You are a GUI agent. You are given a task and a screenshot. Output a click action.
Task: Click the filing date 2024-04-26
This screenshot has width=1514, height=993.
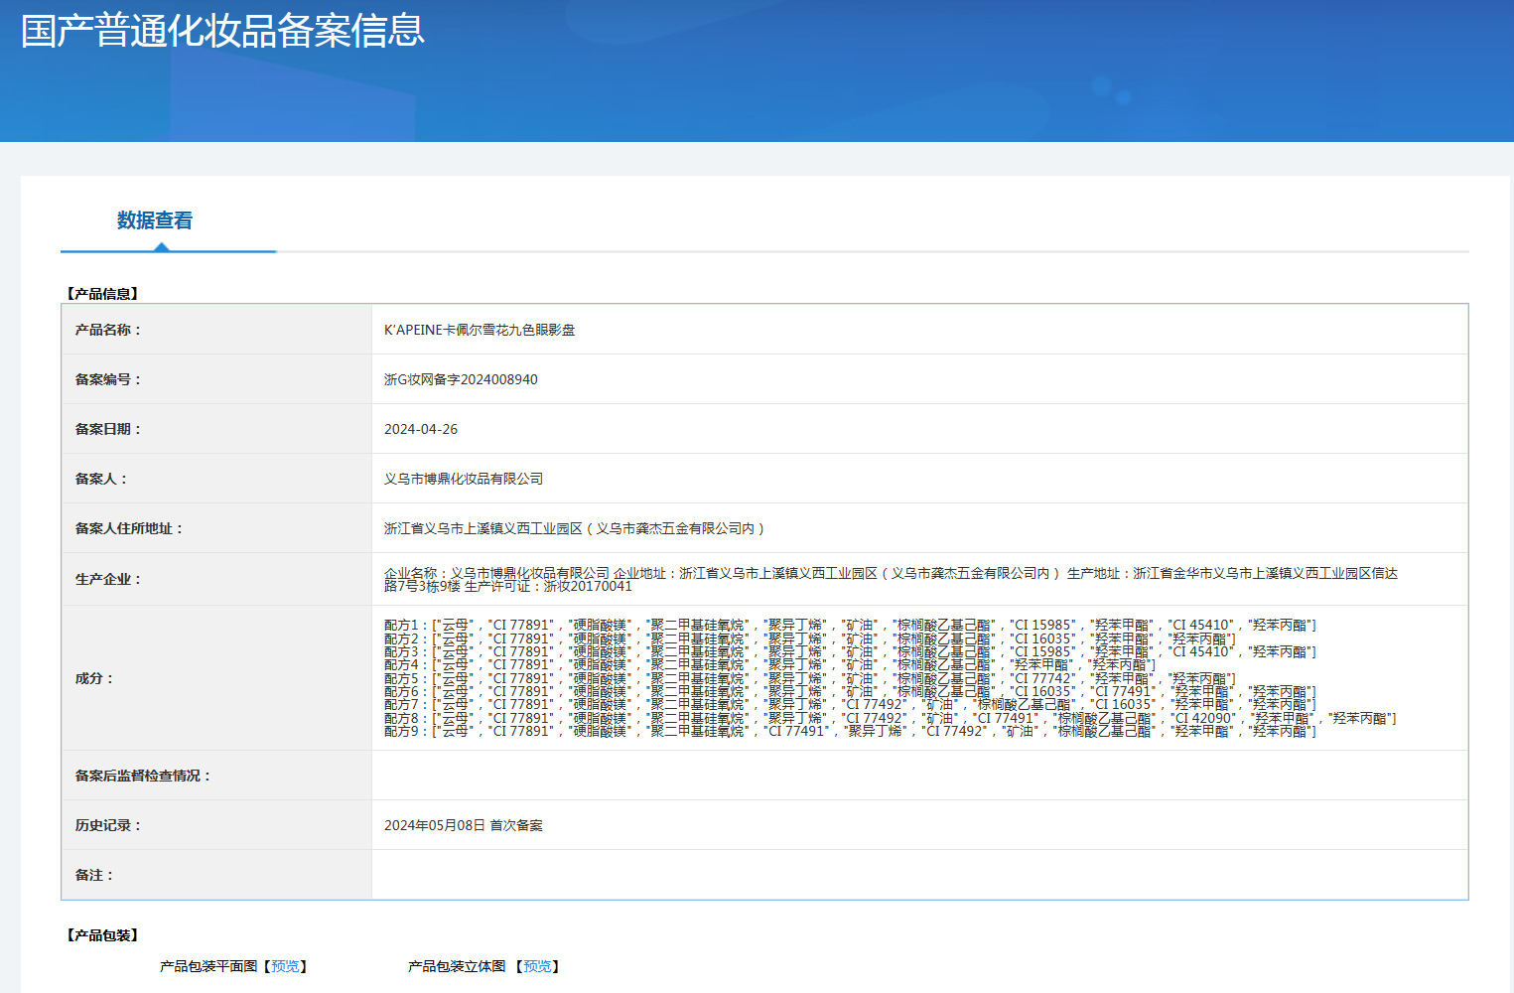pyautogui.click(x=421, y=429)
